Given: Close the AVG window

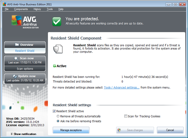Looking at the screenshot, I should 182,4.
